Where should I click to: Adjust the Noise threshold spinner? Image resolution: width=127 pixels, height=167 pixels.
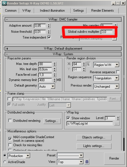pos(49,32)
